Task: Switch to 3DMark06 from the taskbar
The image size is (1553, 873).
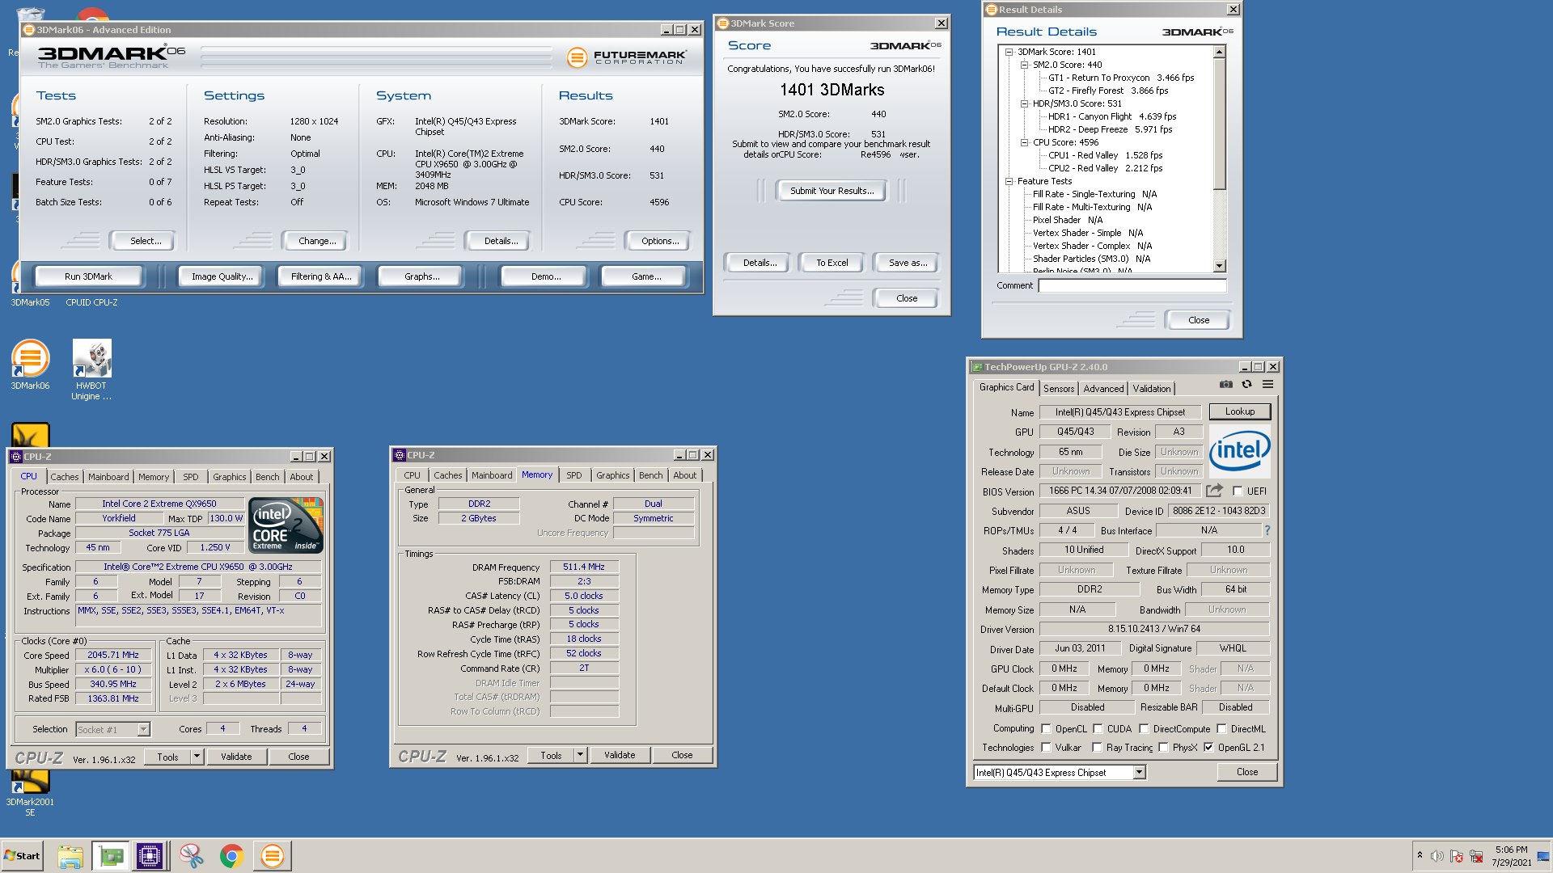Action: click(273, 856)
